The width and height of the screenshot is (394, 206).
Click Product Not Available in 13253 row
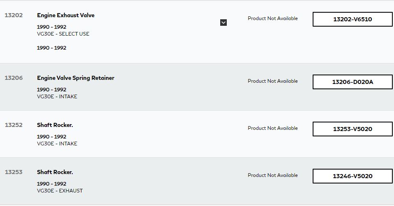point(273,175)
